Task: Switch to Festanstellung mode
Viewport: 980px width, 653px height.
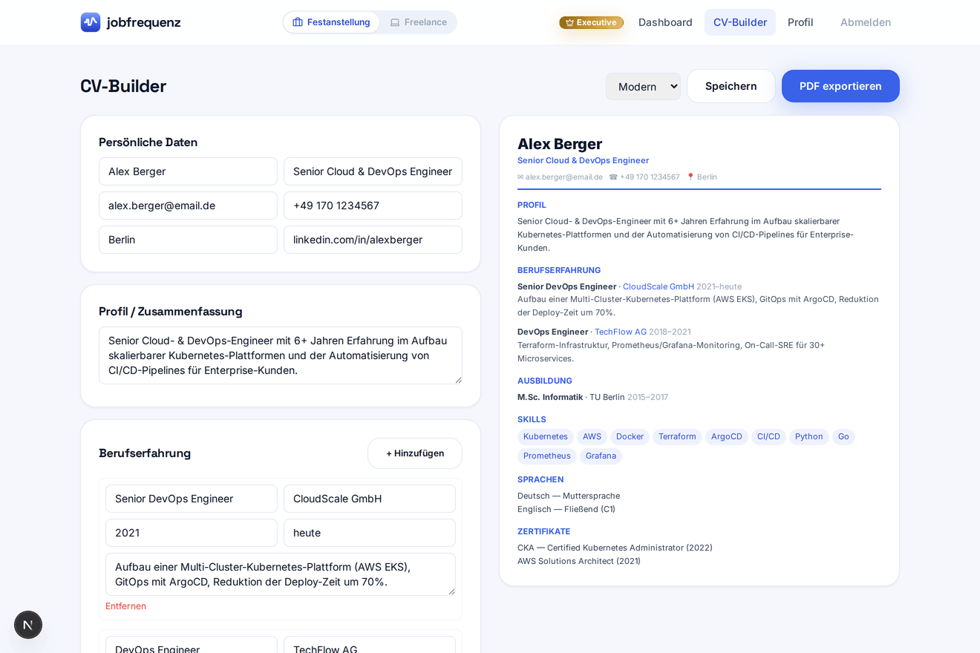Action: 331,22
